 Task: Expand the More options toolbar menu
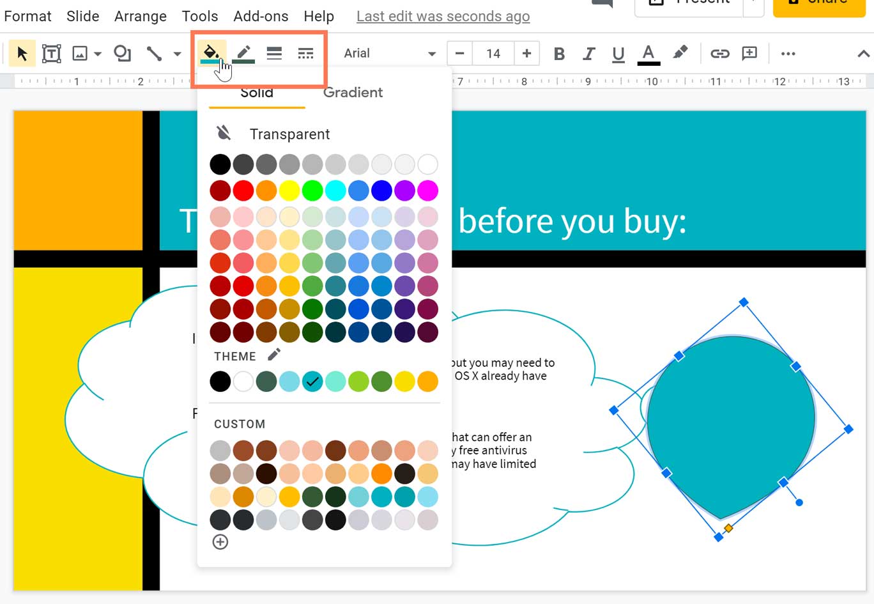[x=788, y=53]
